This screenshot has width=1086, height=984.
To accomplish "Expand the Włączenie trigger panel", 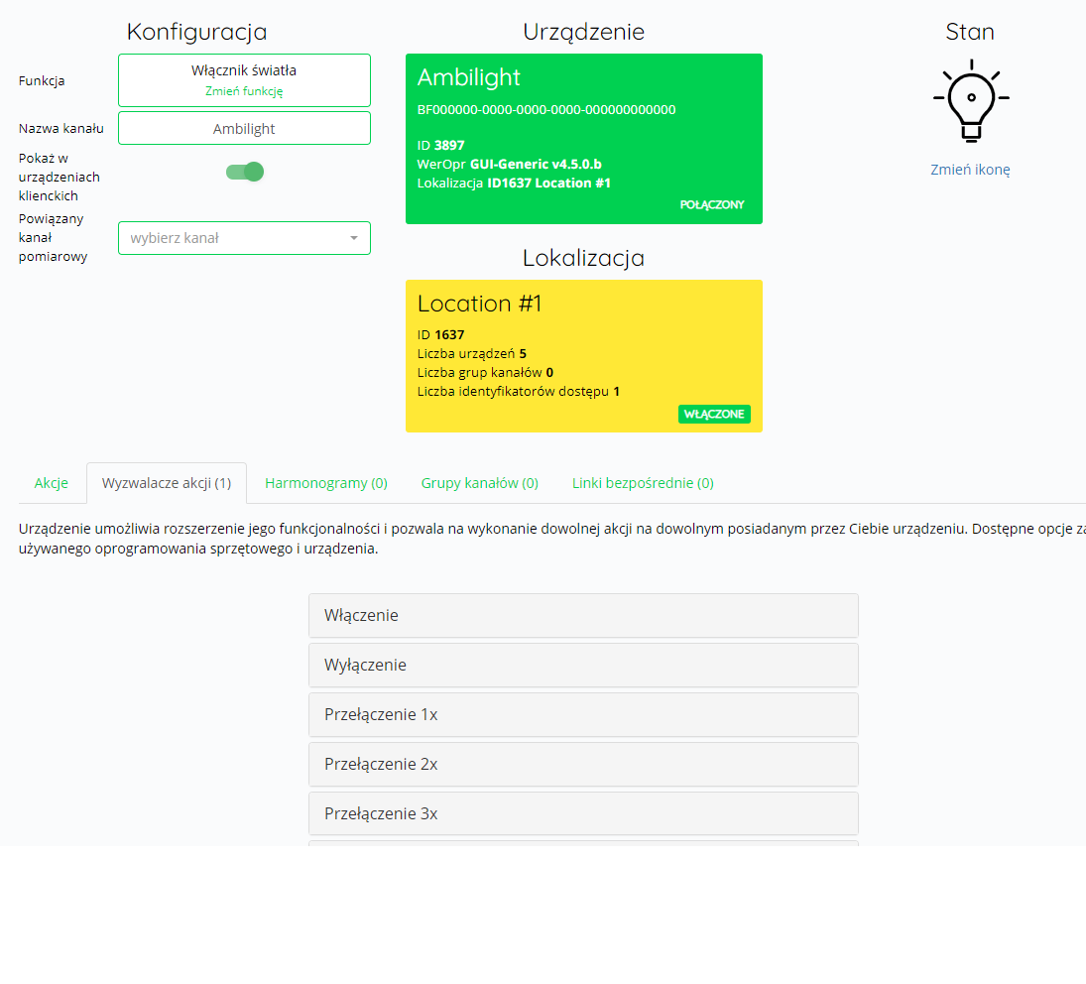I will pos(583,616).
